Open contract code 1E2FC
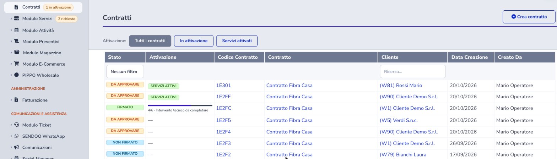This screenshot has width=557, height=159. (224, 108)
